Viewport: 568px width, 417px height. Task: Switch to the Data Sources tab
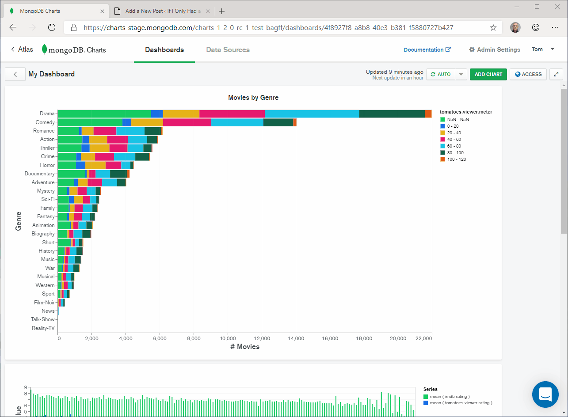[228, 49]
